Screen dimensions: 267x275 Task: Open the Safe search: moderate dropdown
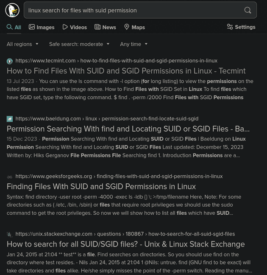pos(79,44)
